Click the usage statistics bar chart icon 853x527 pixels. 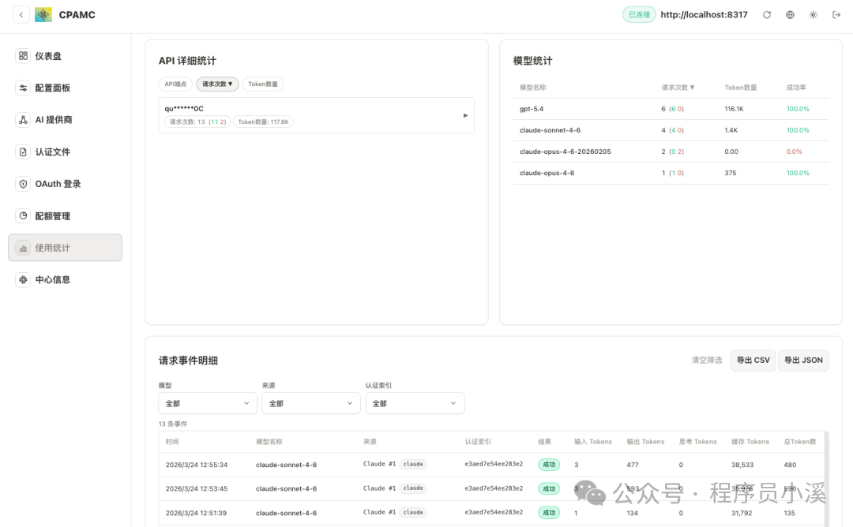coord(23,248)
